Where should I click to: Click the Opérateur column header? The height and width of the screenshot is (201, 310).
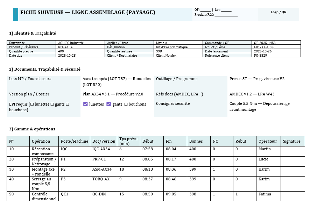coord(268,141)
